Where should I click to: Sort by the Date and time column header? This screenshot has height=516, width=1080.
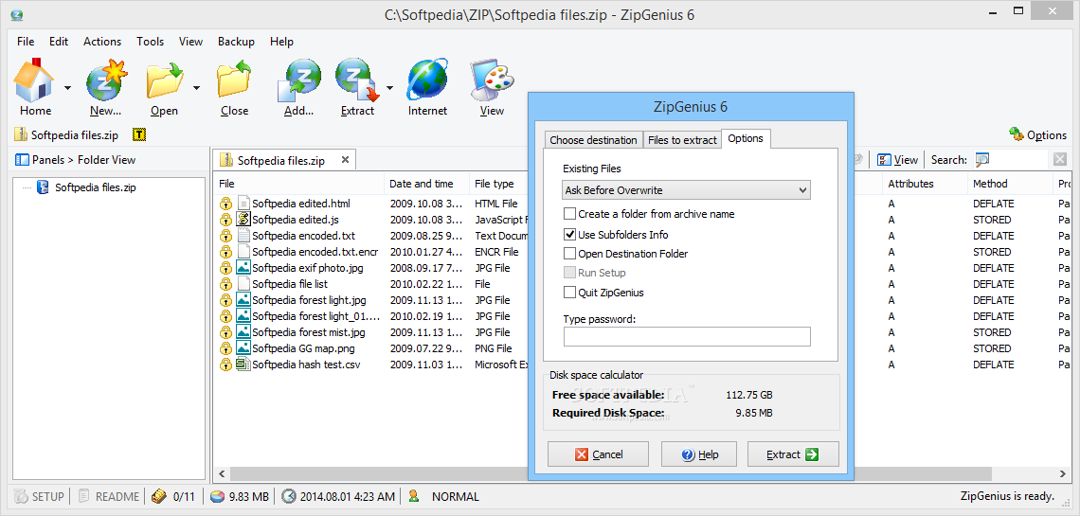426,184
